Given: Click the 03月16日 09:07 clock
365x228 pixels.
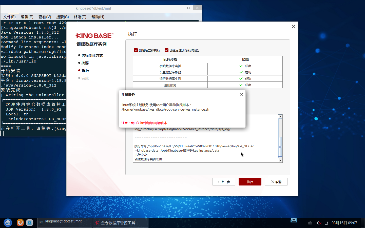Looking at the screenshot, I should point(344,223).
